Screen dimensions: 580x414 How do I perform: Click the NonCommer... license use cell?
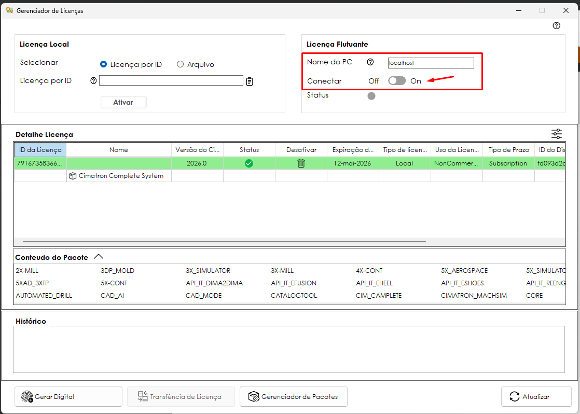pos(457,163)
